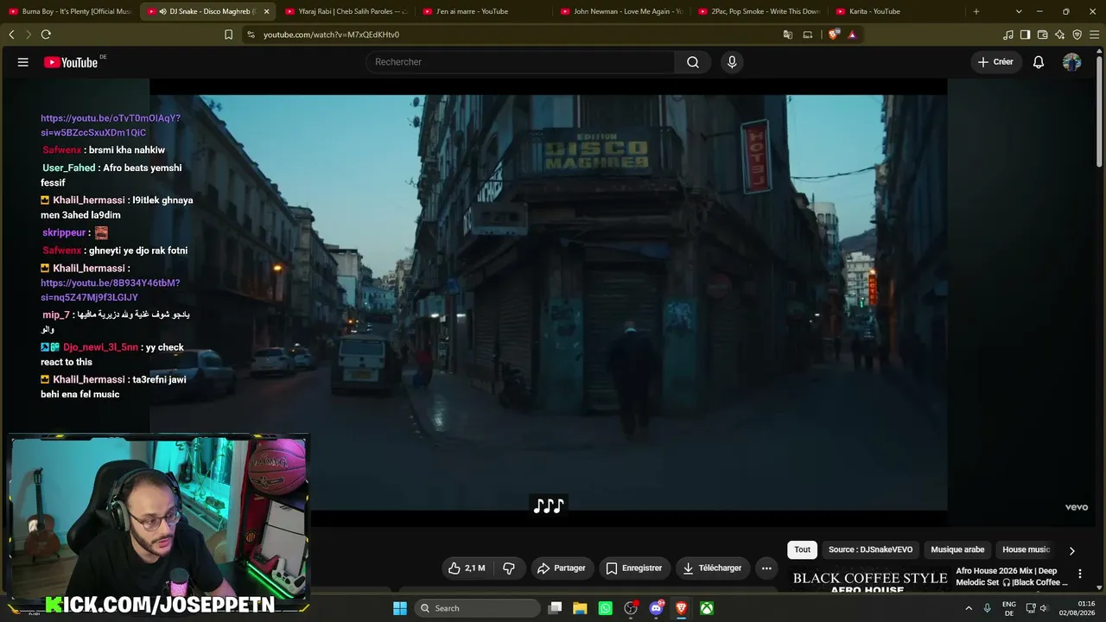This screenshot has height=622, width=1106.
Task: Select the Tout filter chip
Action: (x=803, y=549)
